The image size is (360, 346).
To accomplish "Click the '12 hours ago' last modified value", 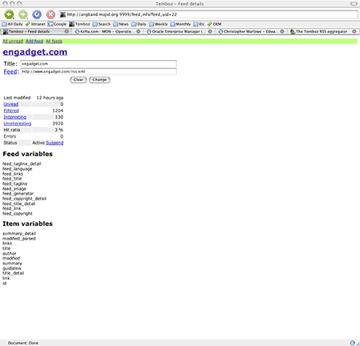I will click(x=50, y=98).
